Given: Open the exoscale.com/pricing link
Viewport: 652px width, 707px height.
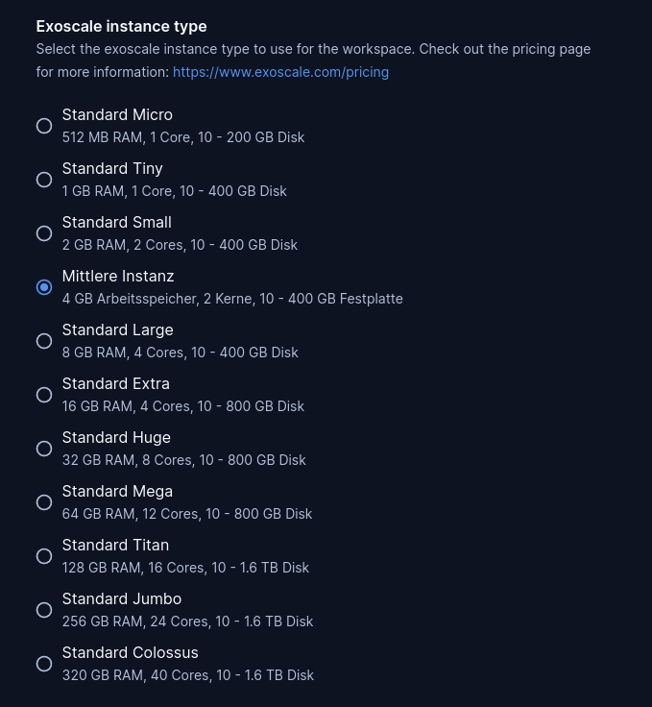Looking at the screenshot, I should [280, 72].
